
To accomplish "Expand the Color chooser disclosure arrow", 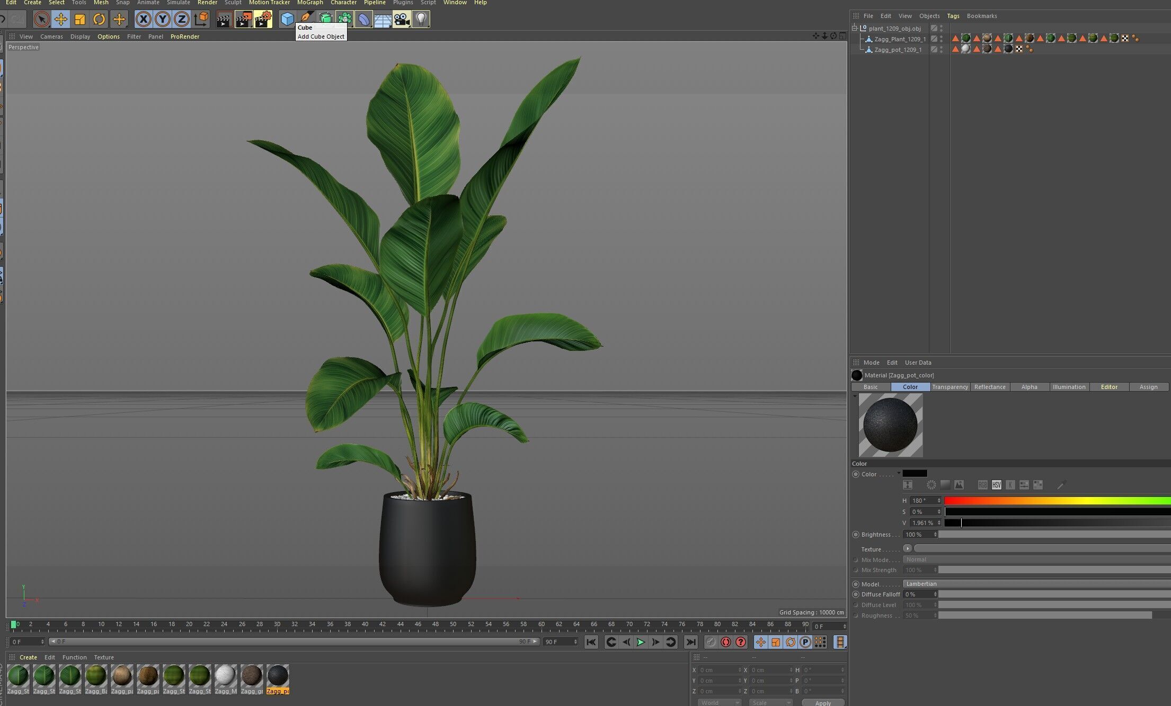I will tap(899, 473).
